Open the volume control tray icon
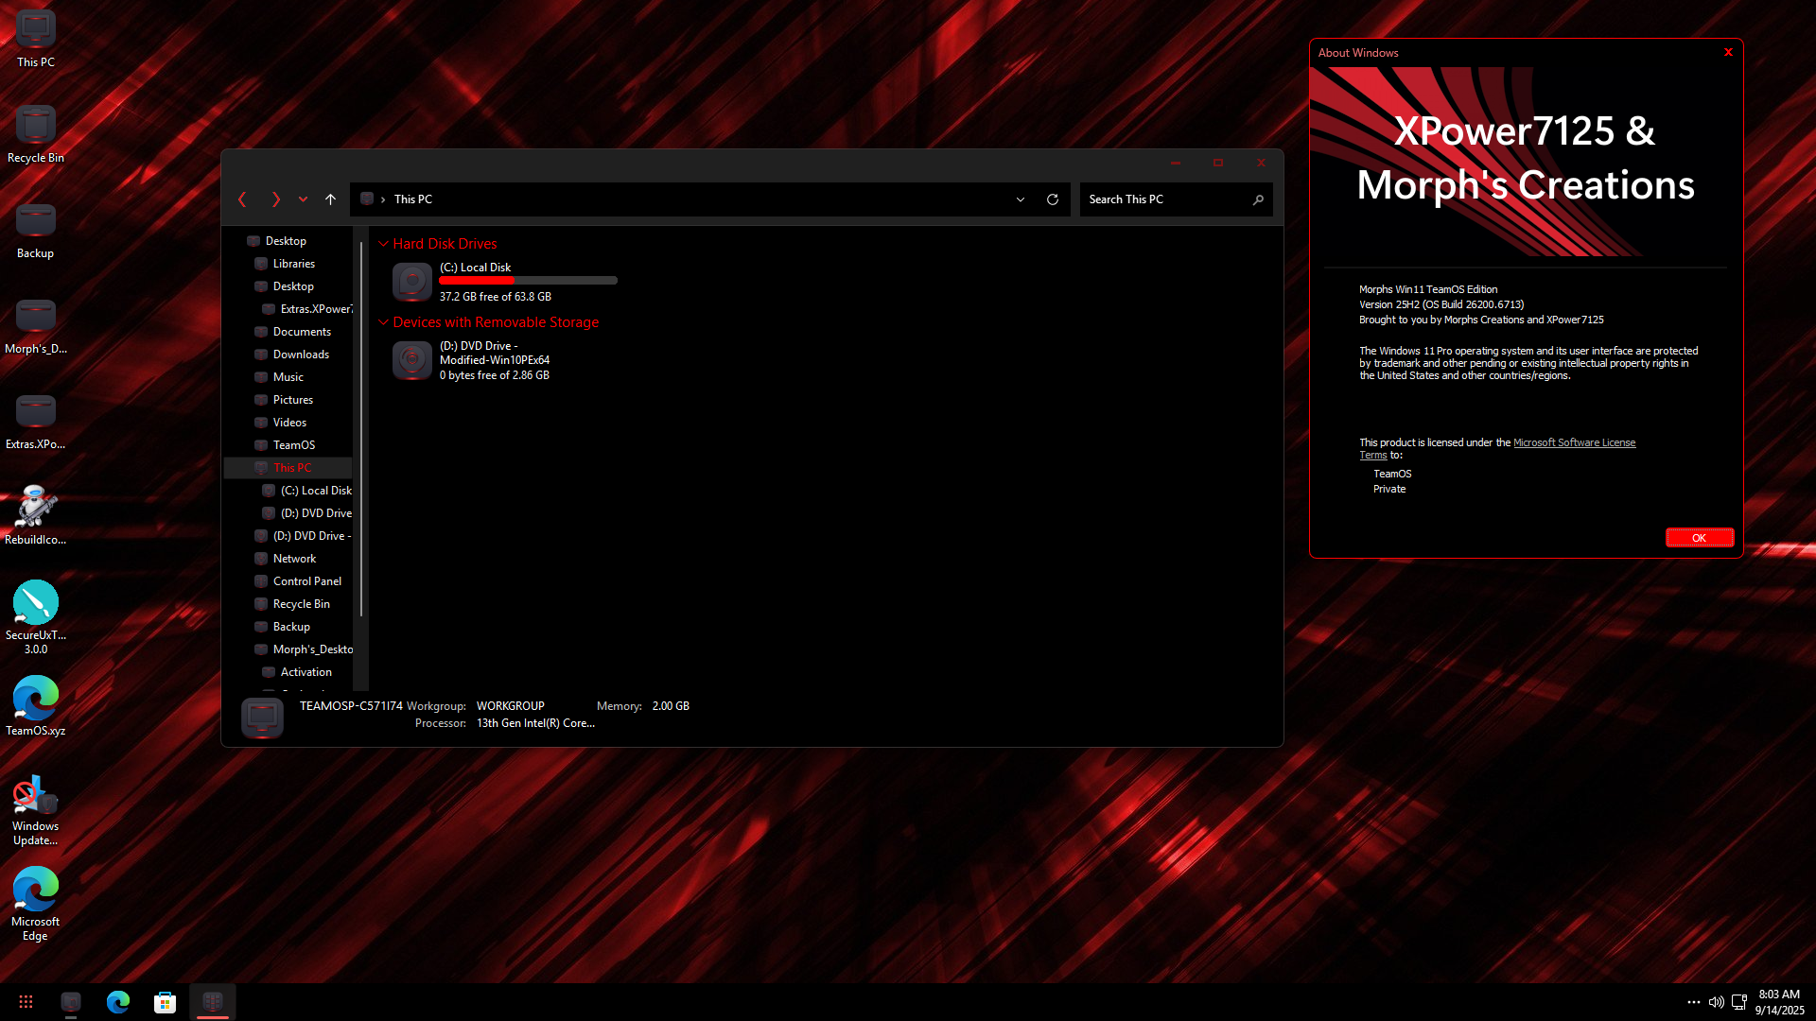1816x1021 pixels. point(1716,1002)
